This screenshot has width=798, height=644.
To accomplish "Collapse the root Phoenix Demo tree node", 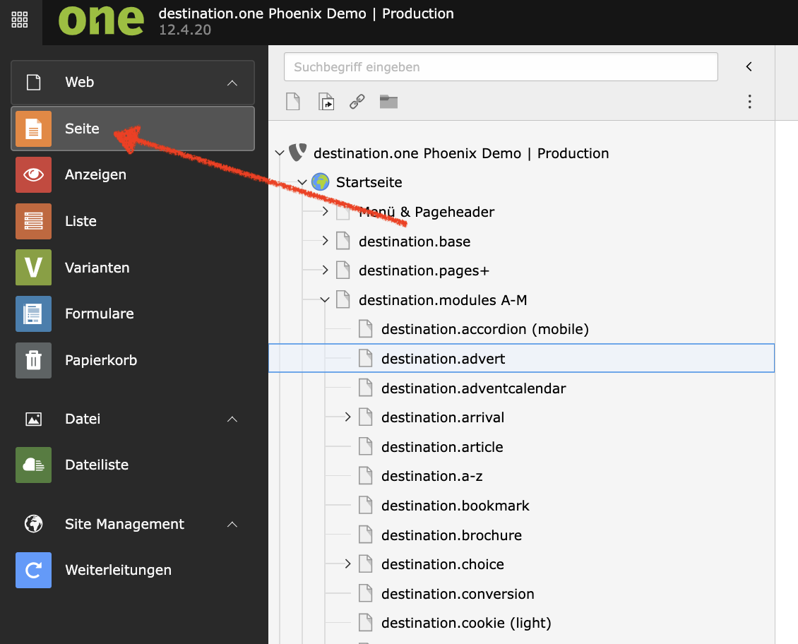I will pyautogui.click(x=280, y=153).
